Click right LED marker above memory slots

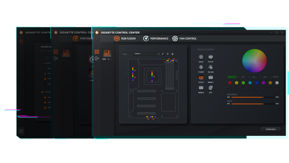click(174, 59)
